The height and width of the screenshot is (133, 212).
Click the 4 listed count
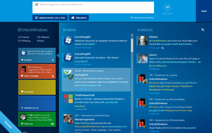point(40,41)
